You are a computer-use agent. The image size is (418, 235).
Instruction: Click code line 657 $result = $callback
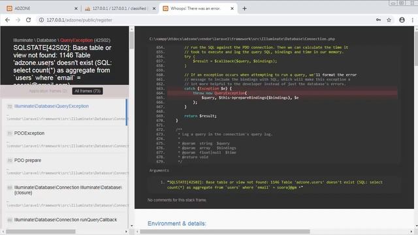235,61
